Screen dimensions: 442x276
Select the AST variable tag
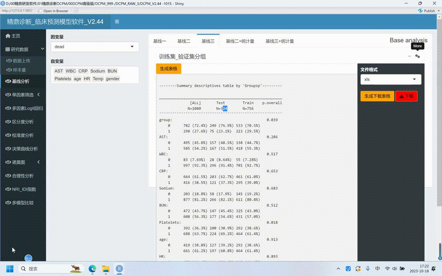59,71
